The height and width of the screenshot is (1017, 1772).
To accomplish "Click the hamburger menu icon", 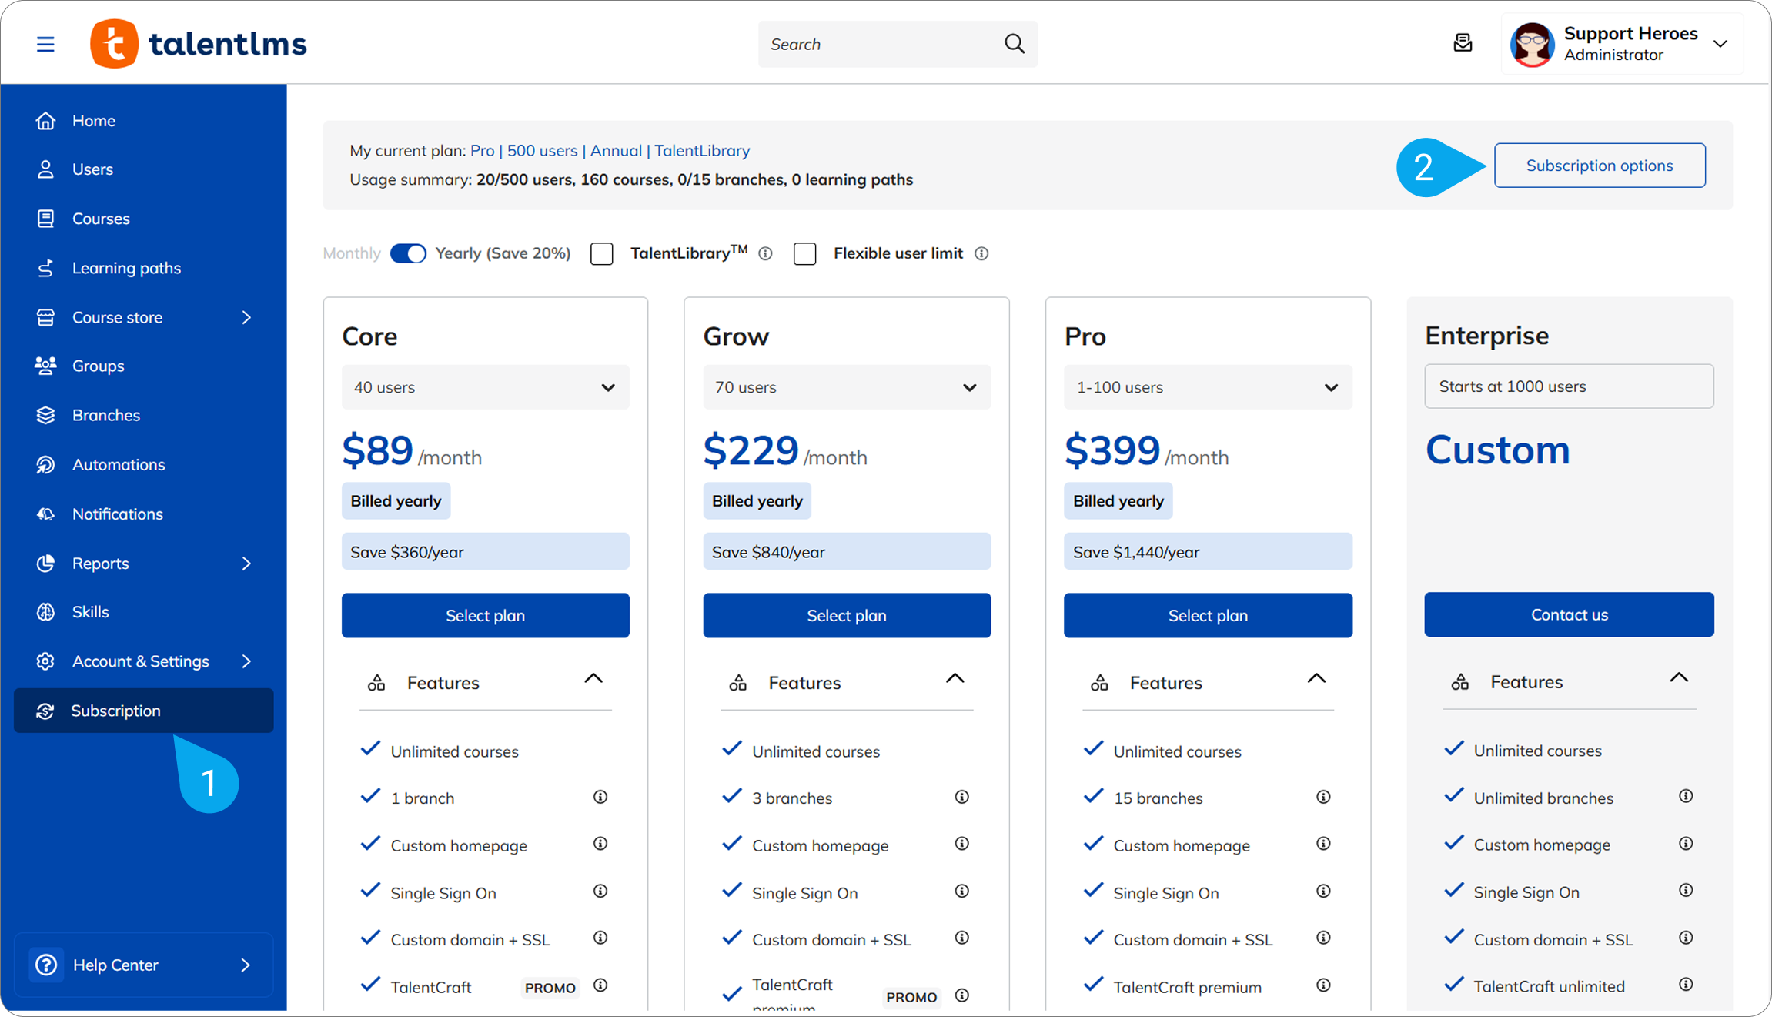I will click(x=45, y=44).
